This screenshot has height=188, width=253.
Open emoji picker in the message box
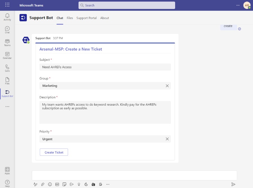point(50,184)
